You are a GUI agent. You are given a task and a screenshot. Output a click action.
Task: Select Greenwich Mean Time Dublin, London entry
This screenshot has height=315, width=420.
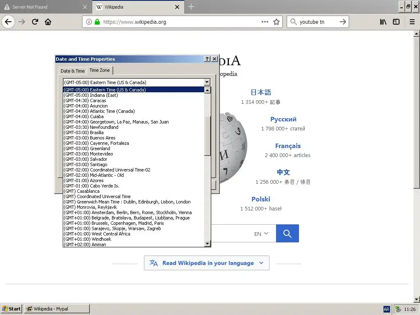tap(134, 202)
